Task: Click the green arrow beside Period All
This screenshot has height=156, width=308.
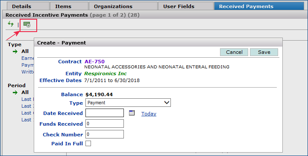Action: (15, 93)
